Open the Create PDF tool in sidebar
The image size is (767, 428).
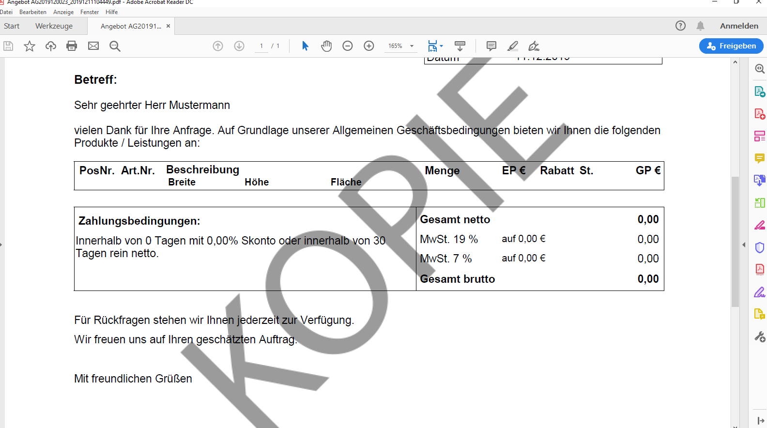760,113
